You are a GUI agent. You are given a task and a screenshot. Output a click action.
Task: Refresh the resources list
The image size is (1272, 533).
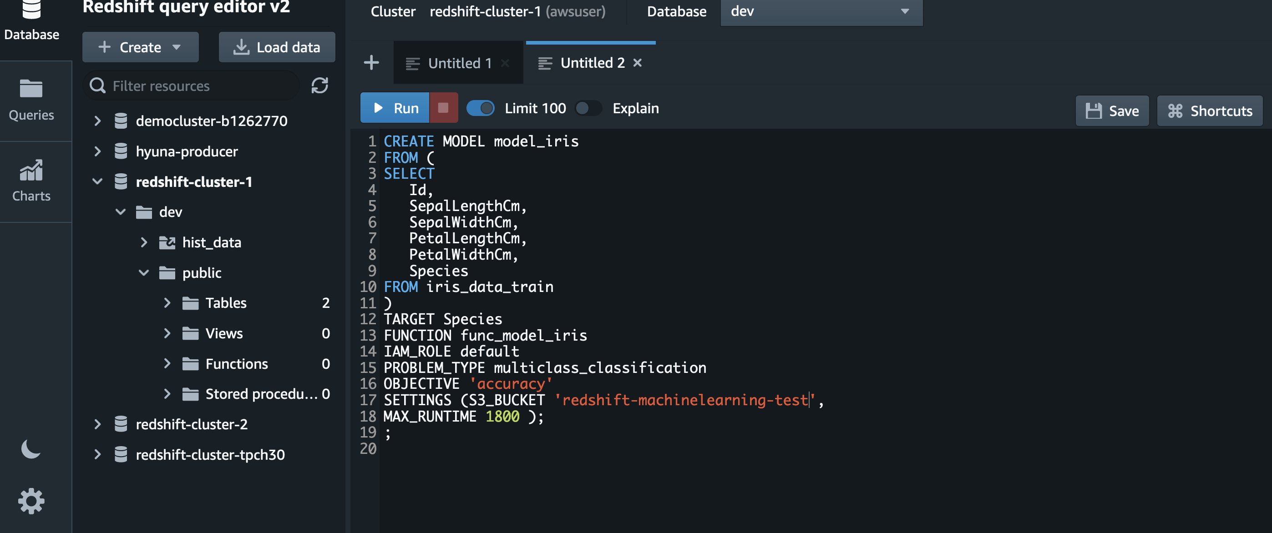pyautogui.click(x=319, y=85)
